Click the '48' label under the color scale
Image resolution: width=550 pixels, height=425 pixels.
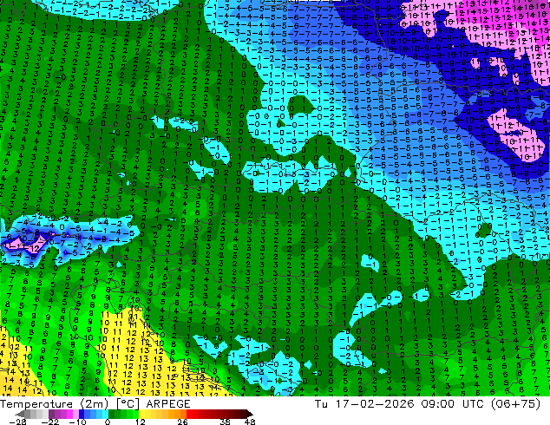[x=250, y=422]
